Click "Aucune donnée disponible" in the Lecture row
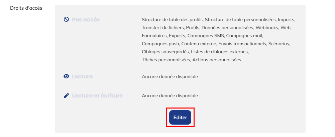The image size is (335, 137). point(170,76)
